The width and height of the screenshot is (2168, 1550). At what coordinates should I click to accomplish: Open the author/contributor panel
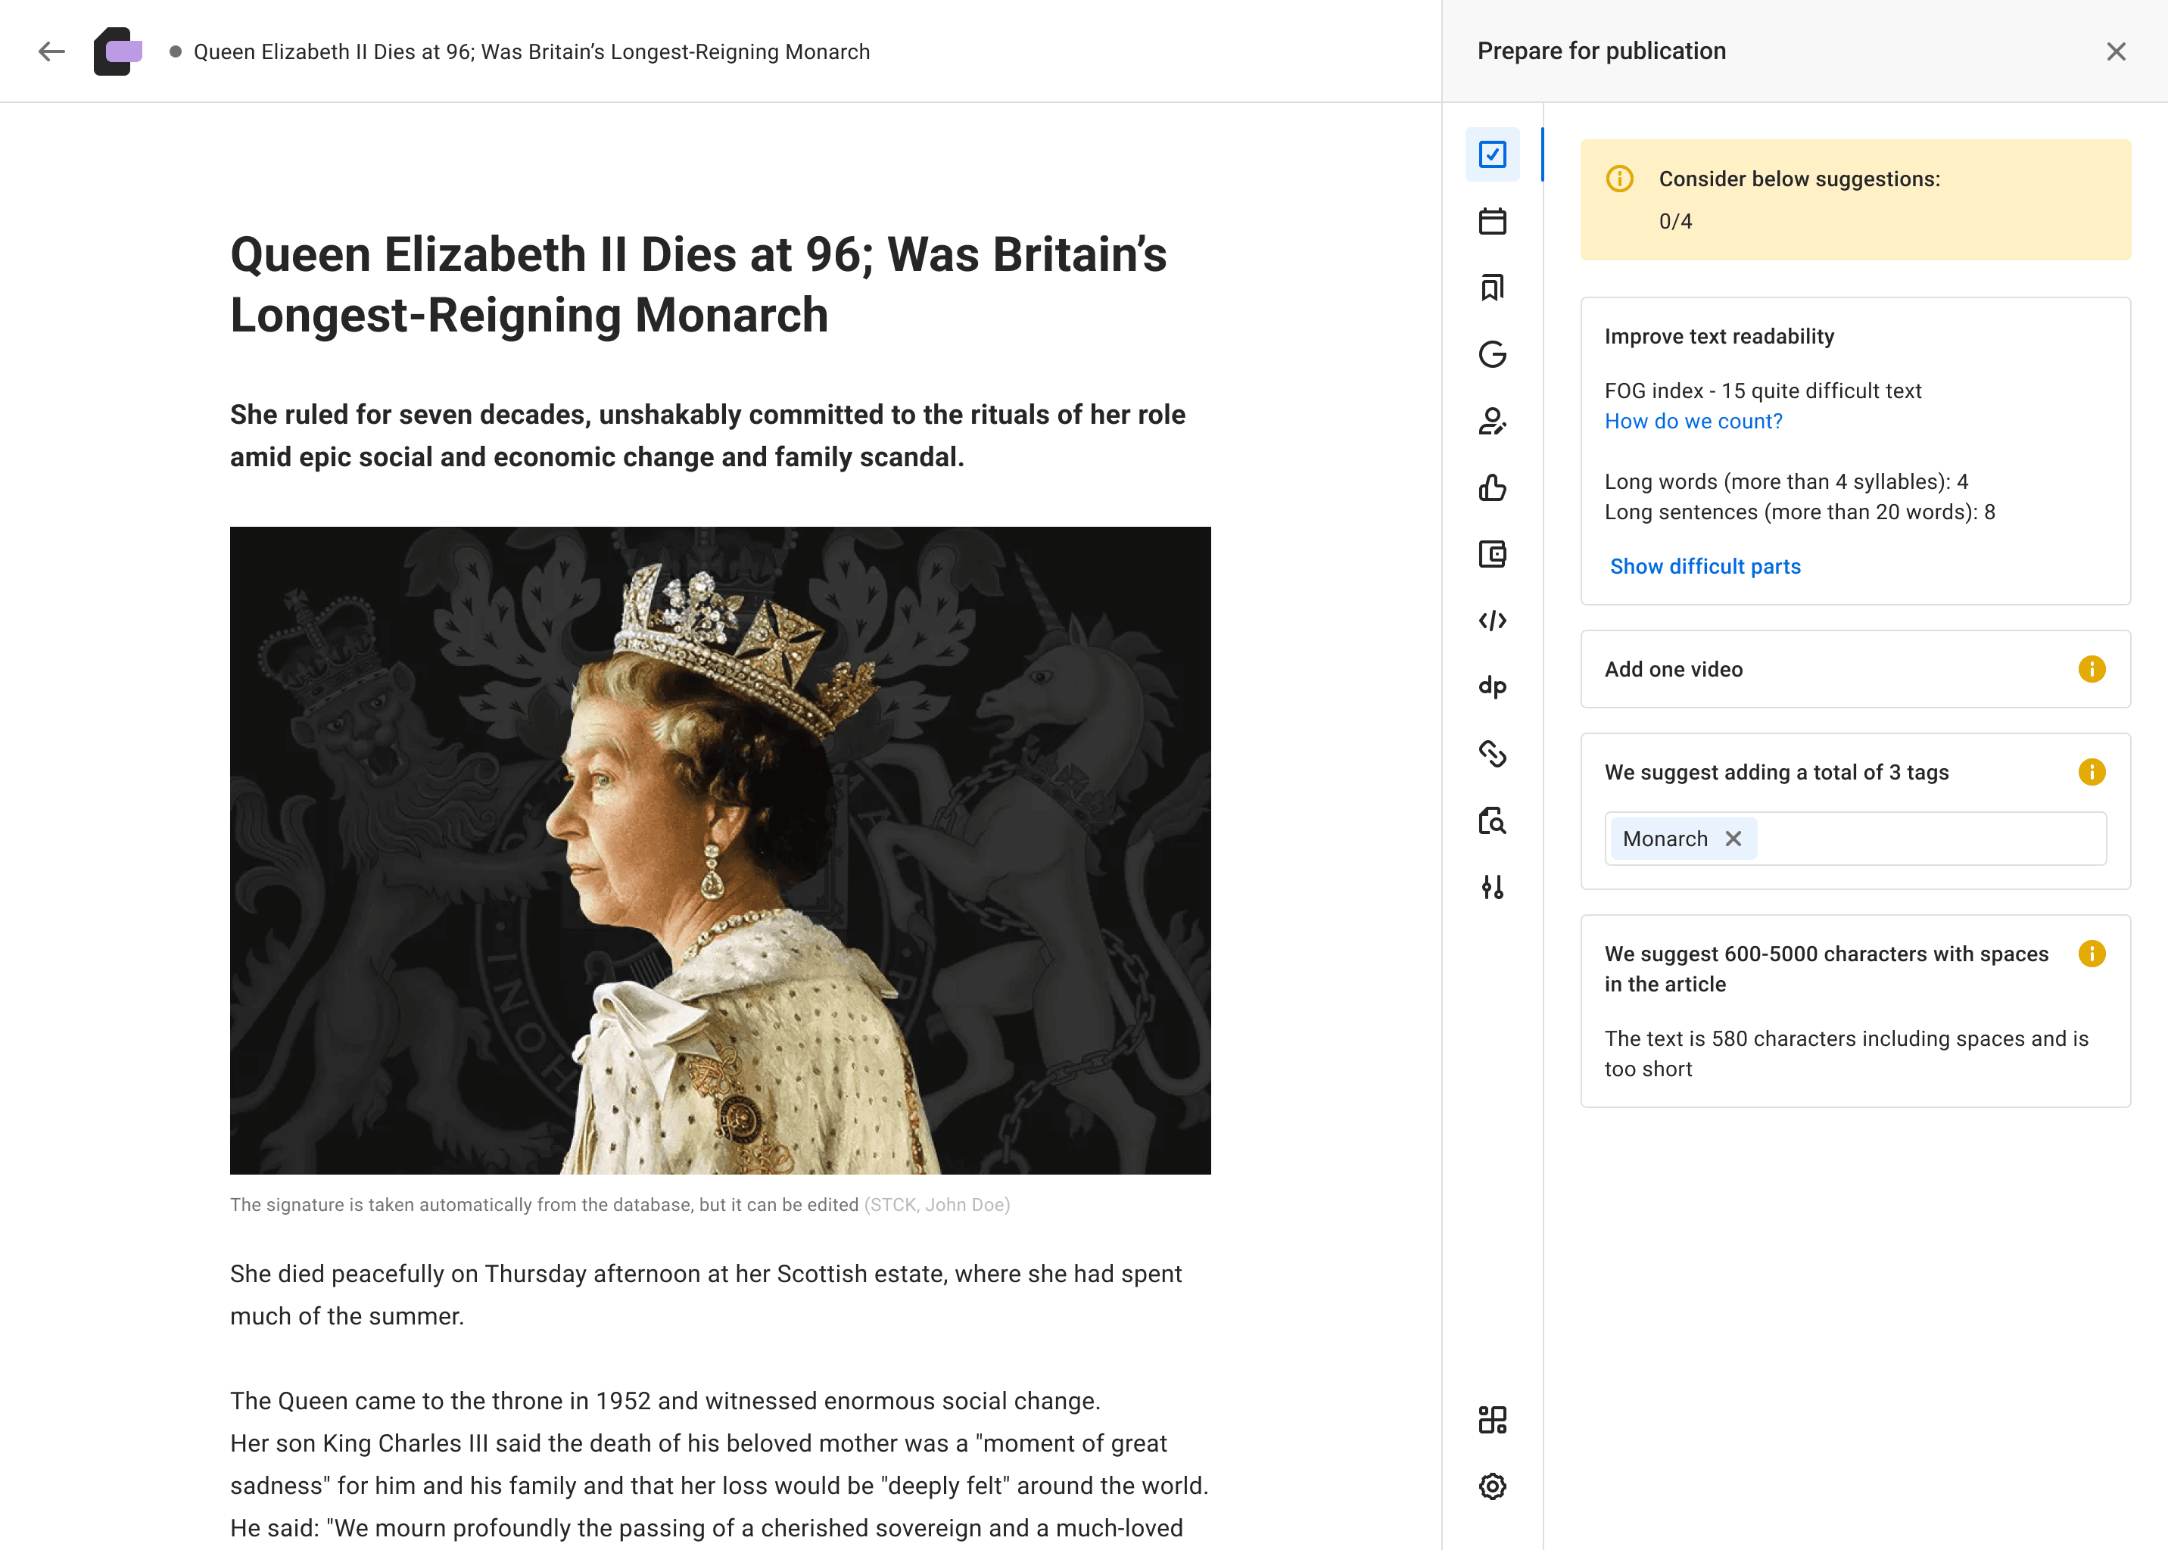(x=1492, y=419)
